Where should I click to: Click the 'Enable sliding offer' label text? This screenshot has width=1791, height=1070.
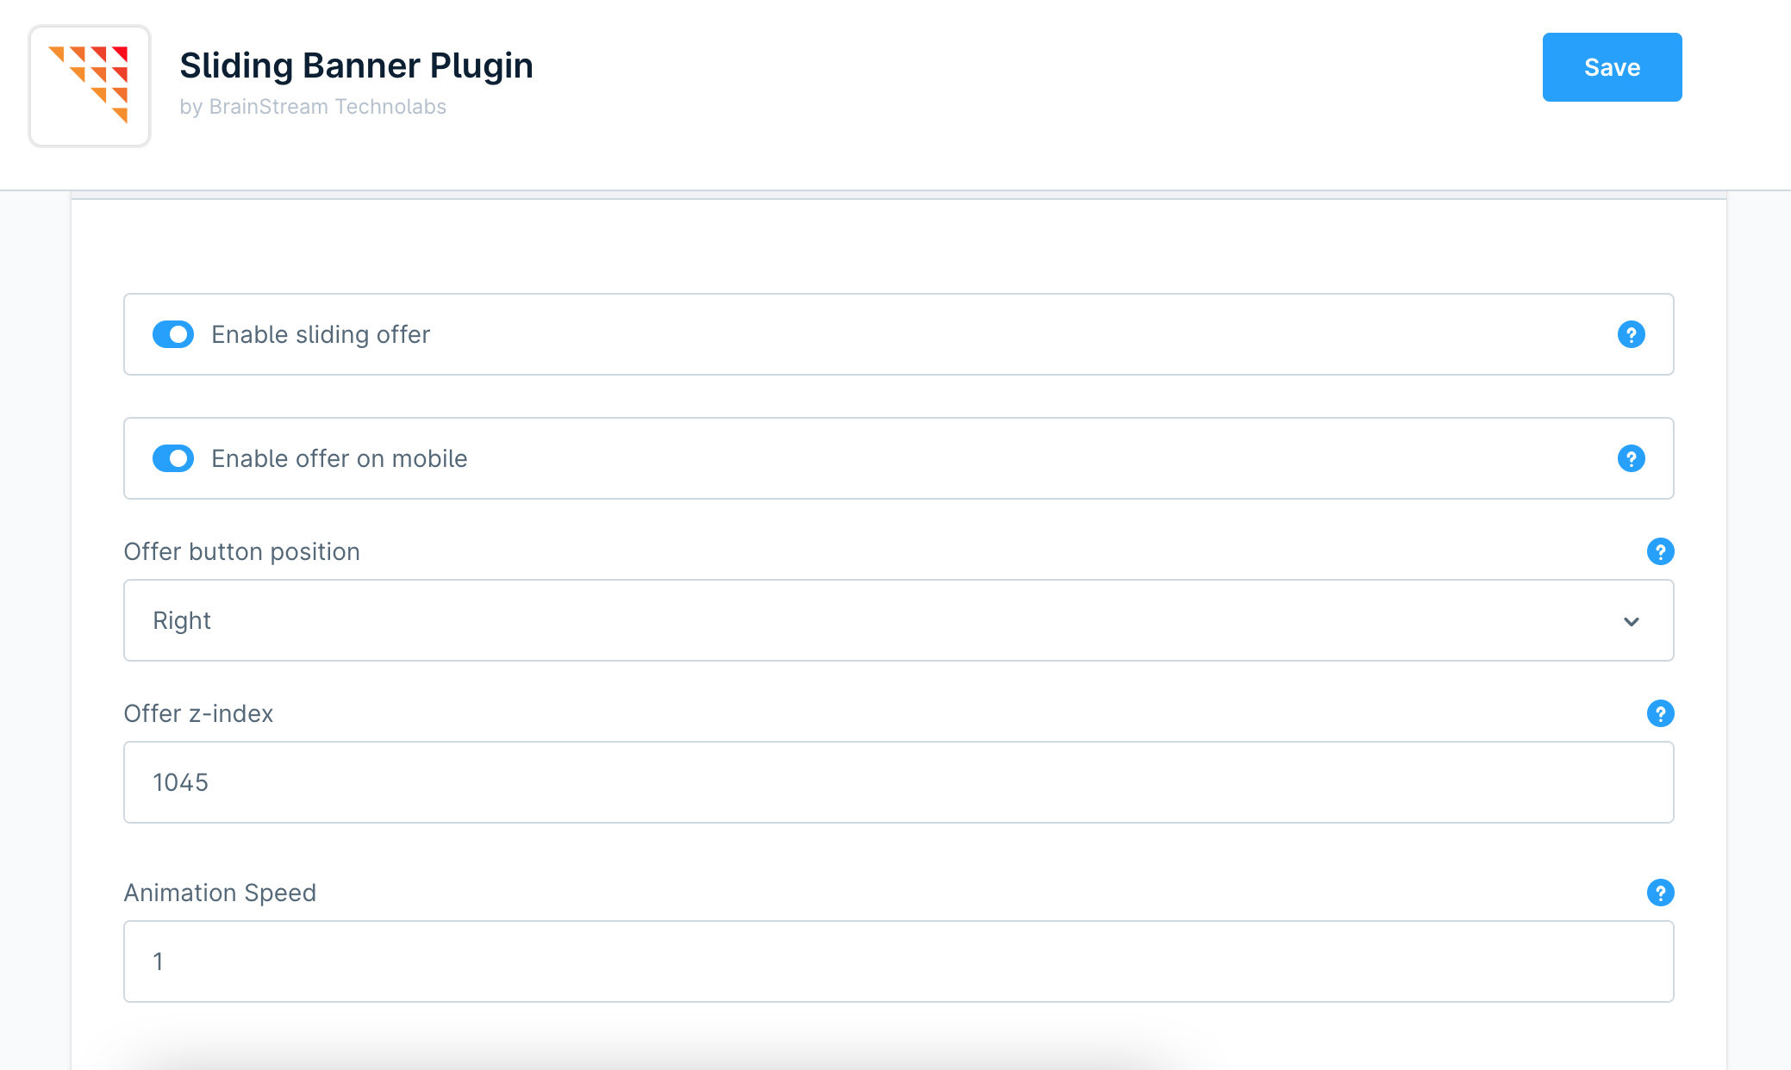tap(321, 334)
